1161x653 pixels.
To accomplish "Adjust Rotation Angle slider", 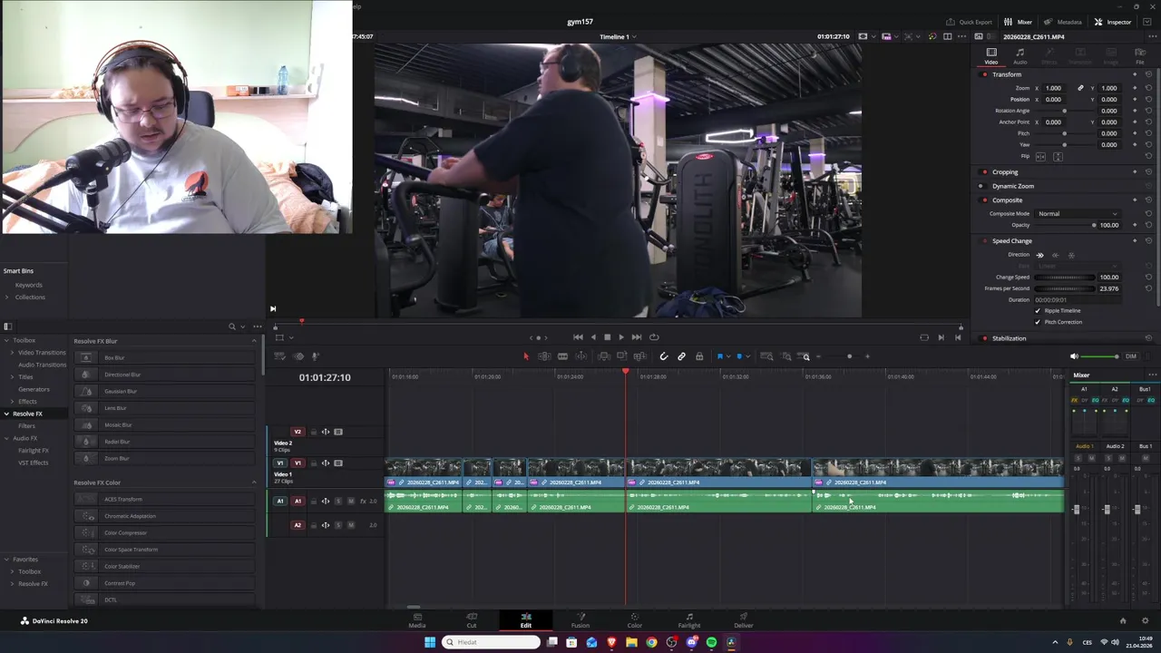I will click(x=1064, y=111).
